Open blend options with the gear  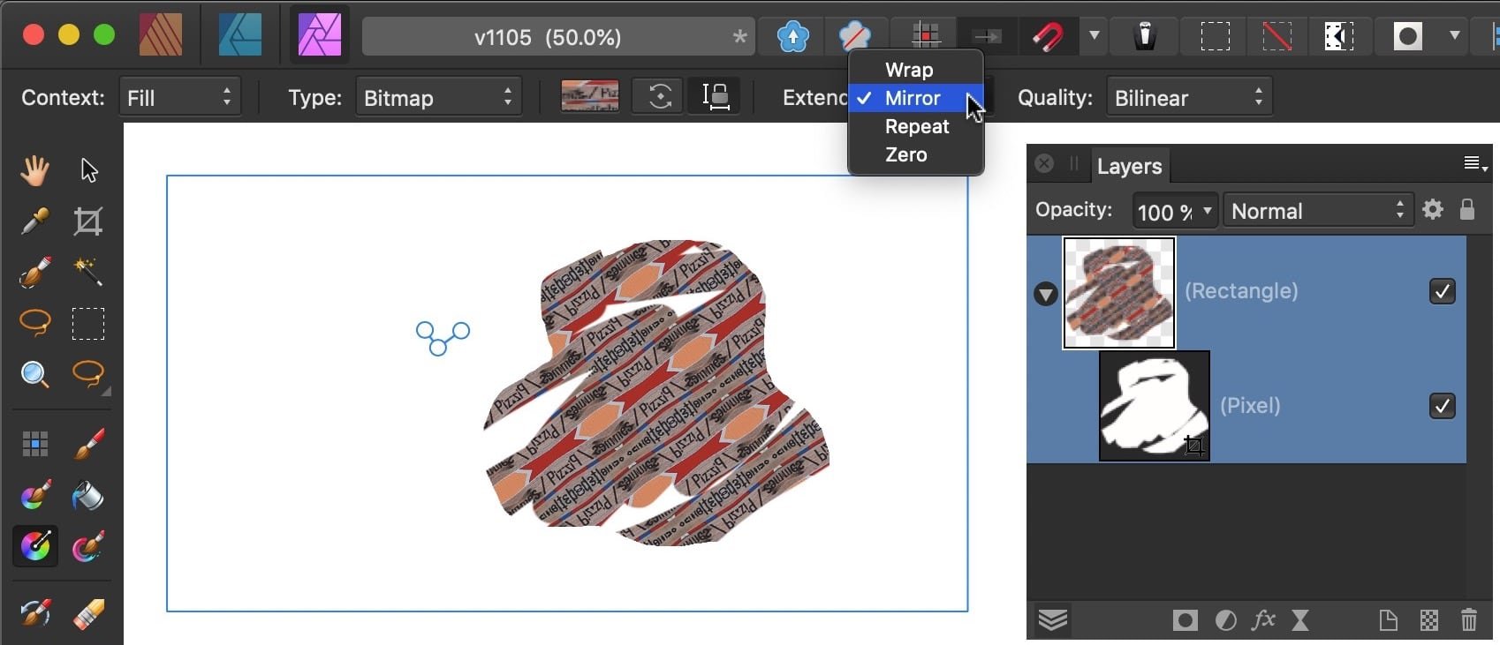(1433, 210)
